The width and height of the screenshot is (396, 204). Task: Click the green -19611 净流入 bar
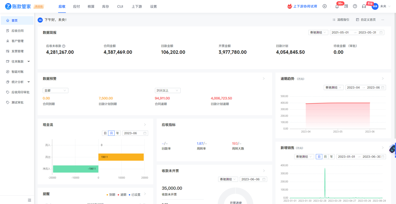pos(75,169)
